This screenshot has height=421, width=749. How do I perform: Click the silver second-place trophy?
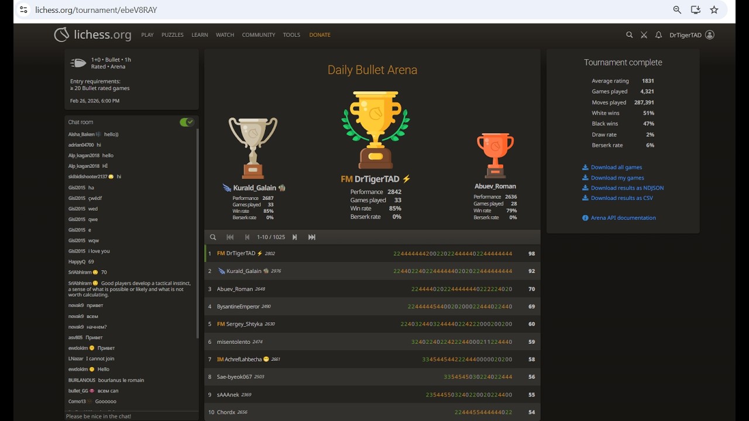pyautogui.click(x=253, y=149)
